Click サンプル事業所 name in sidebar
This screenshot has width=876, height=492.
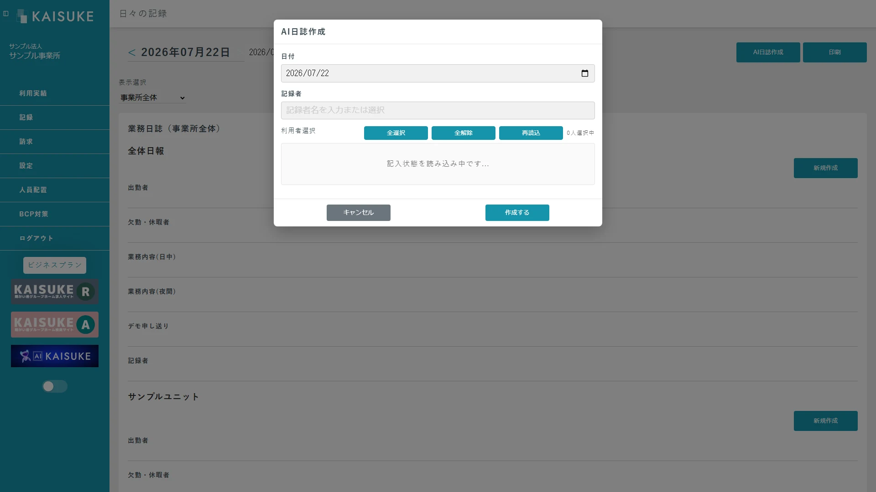point(35,56)
